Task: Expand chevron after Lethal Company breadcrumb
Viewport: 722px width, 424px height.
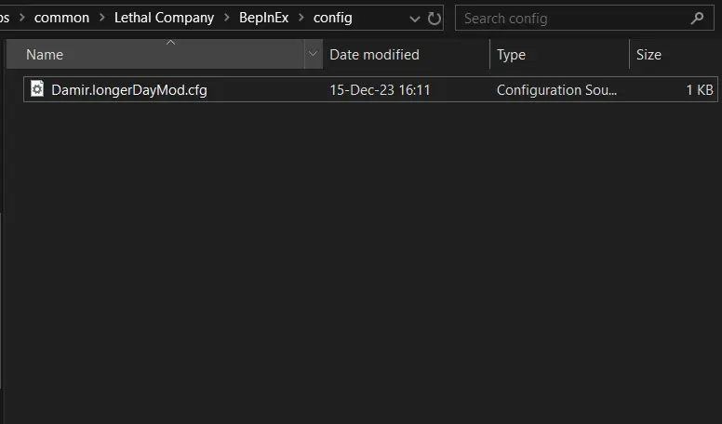Action: pos(226,18)
